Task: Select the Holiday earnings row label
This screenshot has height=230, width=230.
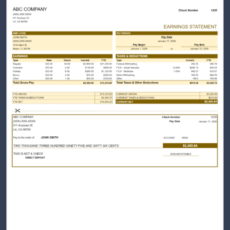Action: pos(17,71)
